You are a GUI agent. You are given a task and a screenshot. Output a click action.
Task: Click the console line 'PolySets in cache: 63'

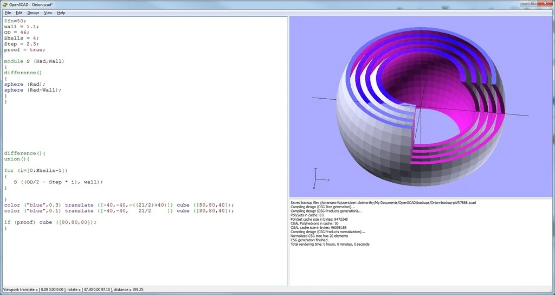307,215
